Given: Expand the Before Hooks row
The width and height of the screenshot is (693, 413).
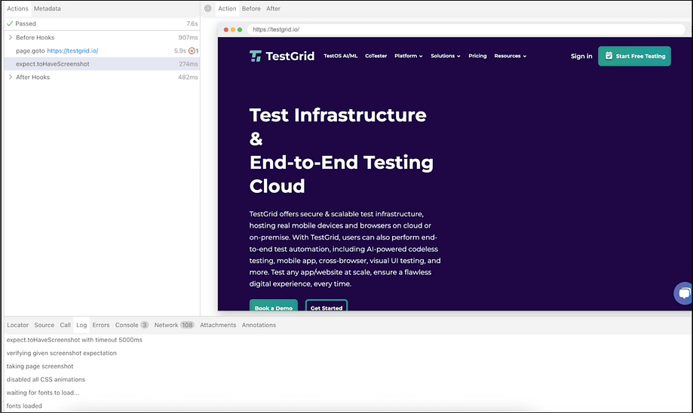Looking at the screenshot, I should [x=11, y=38].
